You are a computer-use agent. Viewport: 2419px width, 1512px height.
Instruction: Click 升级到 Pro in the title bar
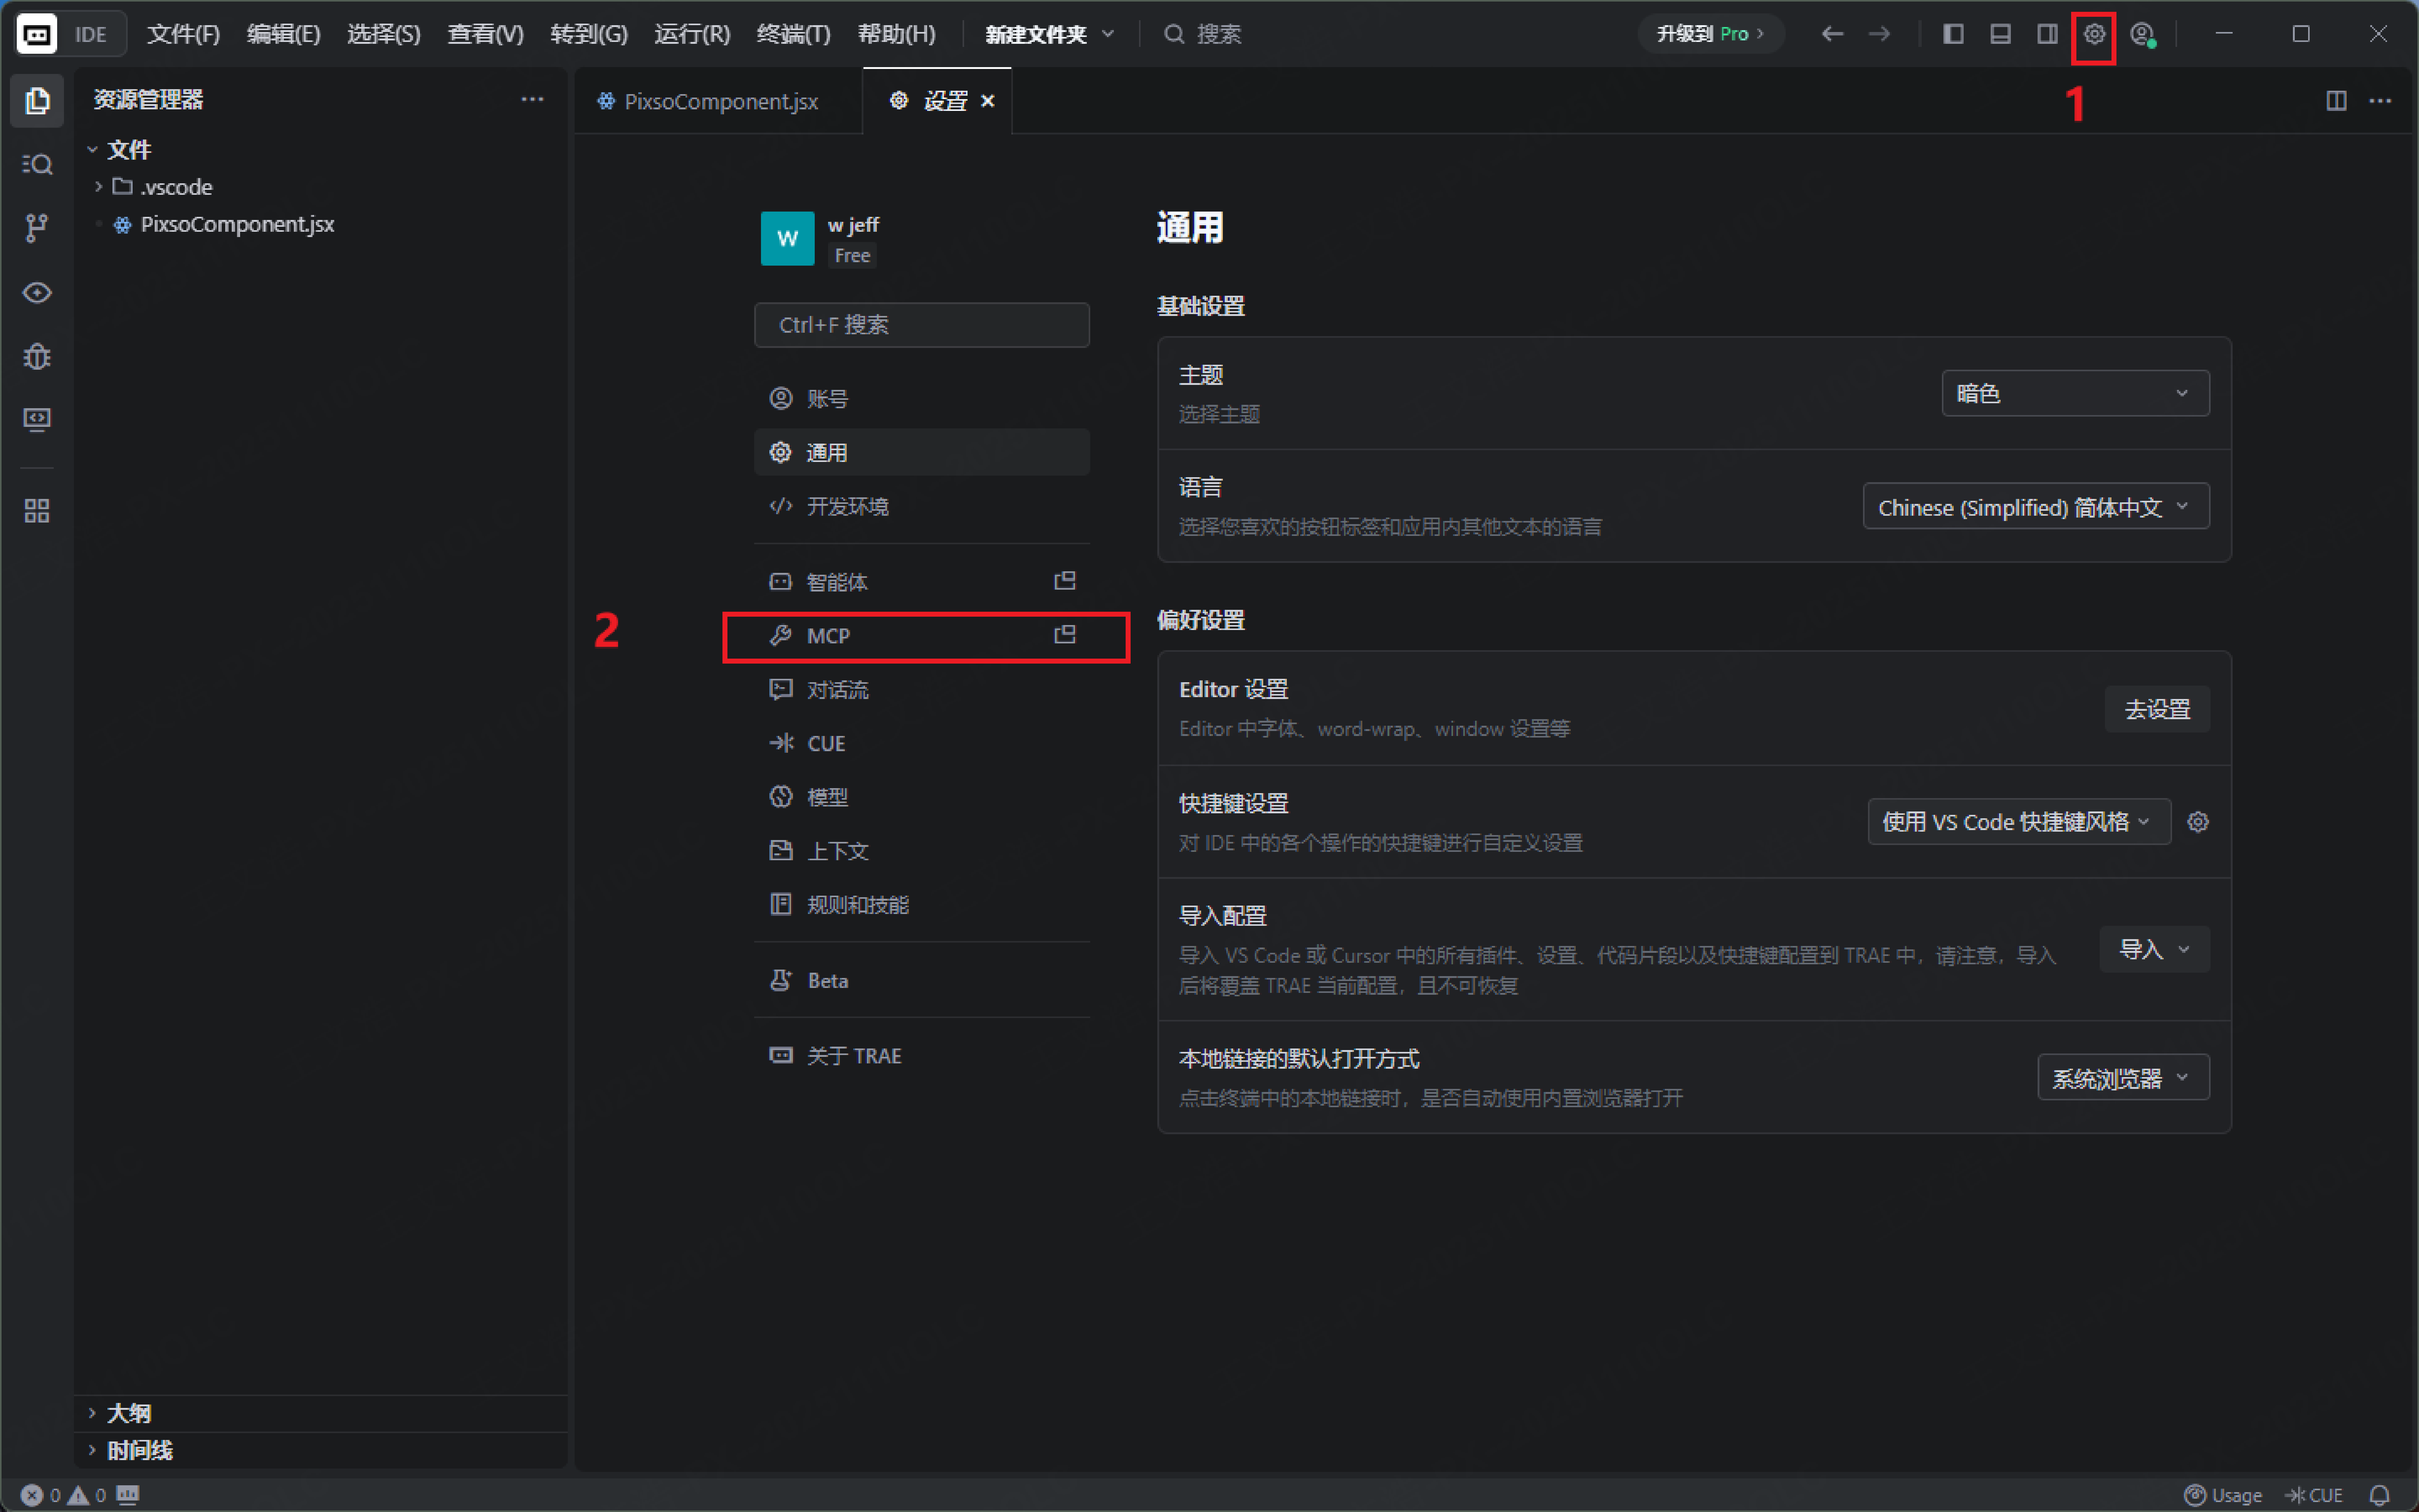(1709, 33)
